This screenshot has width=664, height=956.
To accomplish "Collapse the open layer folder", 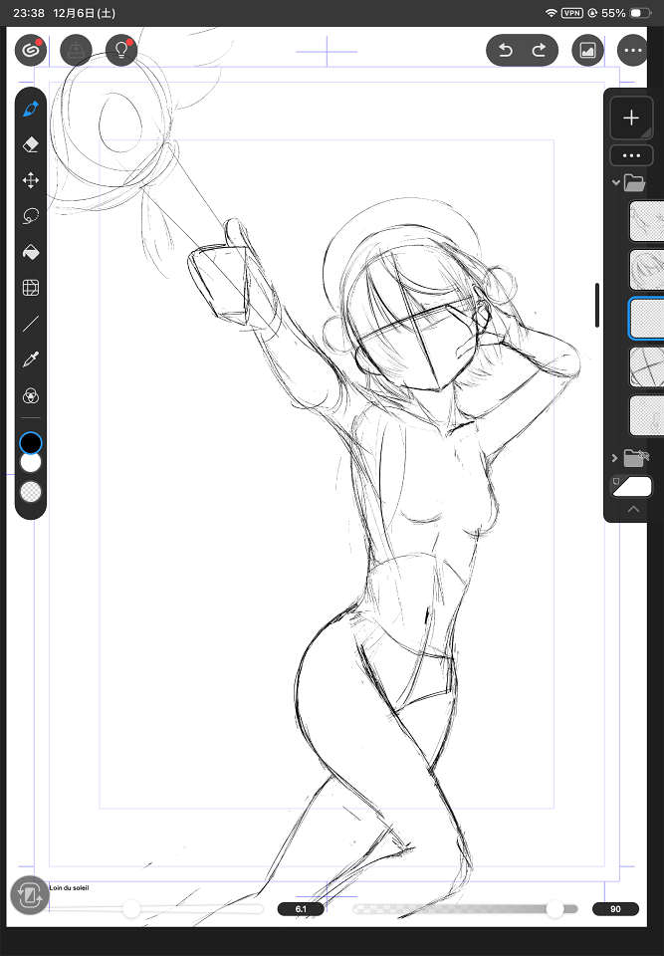I will coord(616,182).
